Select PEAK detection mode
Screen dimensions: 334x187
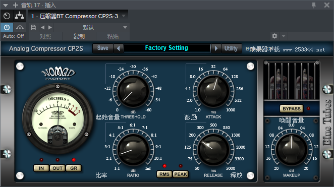[x=181, y=174]
